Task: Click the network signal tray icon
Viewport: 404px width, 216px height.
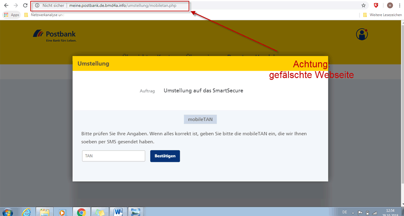Action: (x=375, y=212)
